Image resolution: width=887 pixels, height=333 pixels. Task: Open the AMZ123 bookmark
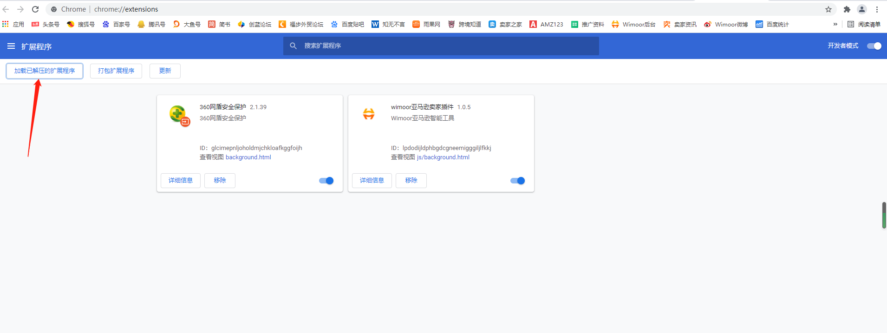[547, 24]
